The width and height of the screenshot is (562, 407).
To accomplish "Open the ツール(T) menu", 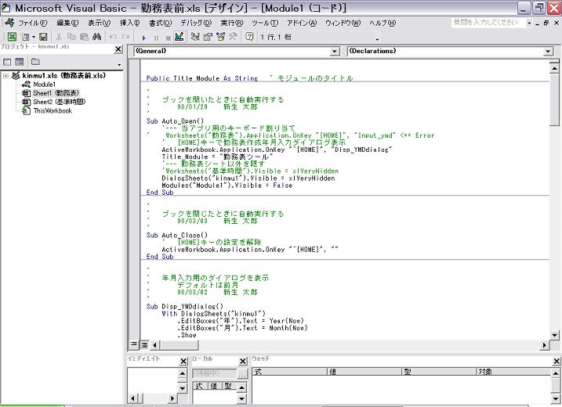I will tap(265, 23).
